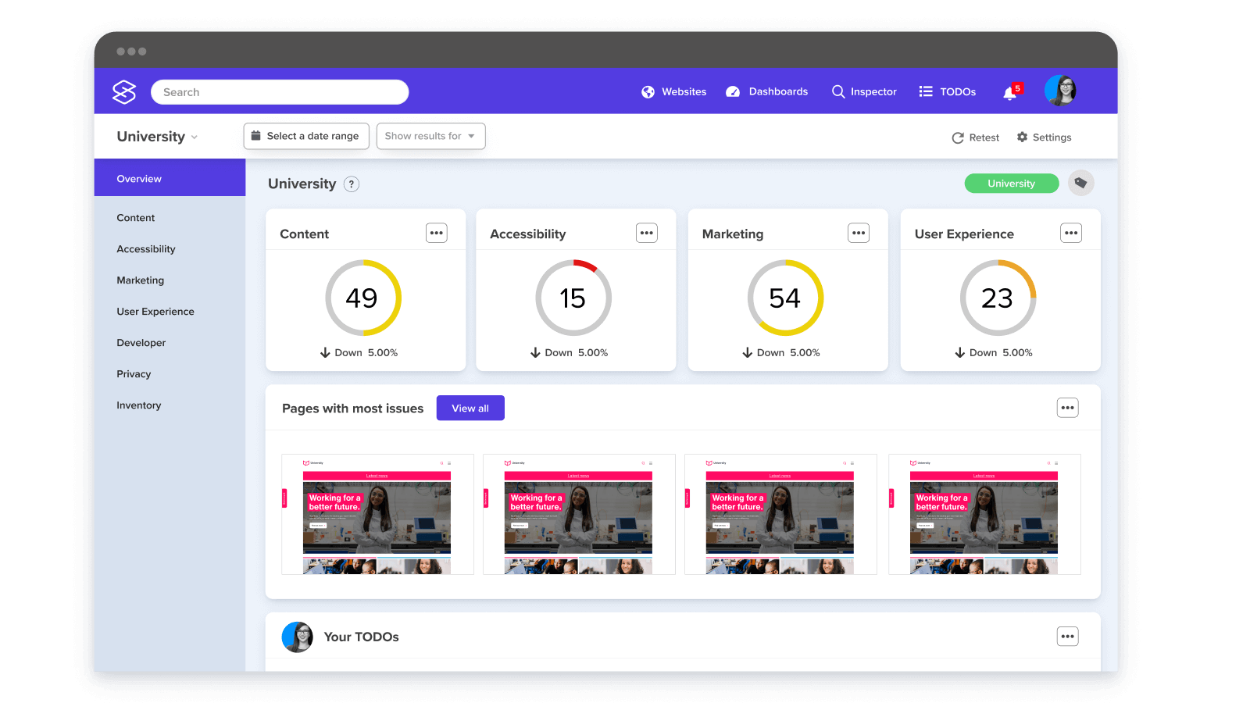Click the Retest link text
Image resolution: width=1250 pixels, height=703 pixels.
click(x=984, y=137)
